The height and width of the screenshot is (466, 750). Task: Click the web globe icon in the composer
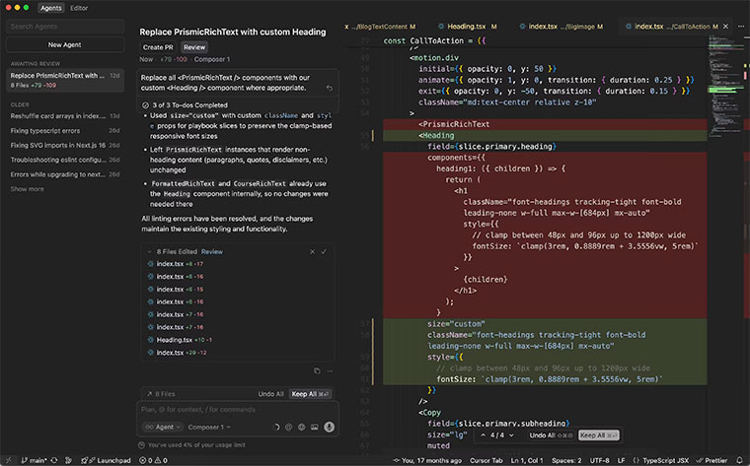tap(301, 428)
